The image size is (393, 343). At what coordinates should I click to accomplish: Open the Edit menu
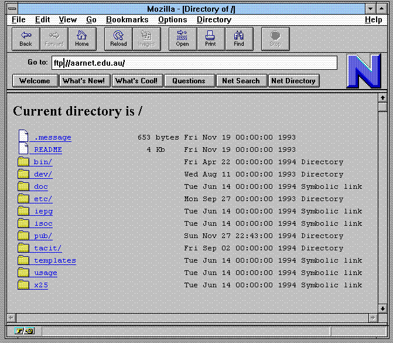coord(42,19)
